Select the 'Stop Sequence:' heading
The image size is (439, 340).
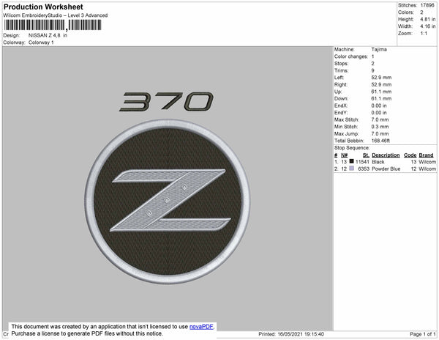tap(352, 148)
